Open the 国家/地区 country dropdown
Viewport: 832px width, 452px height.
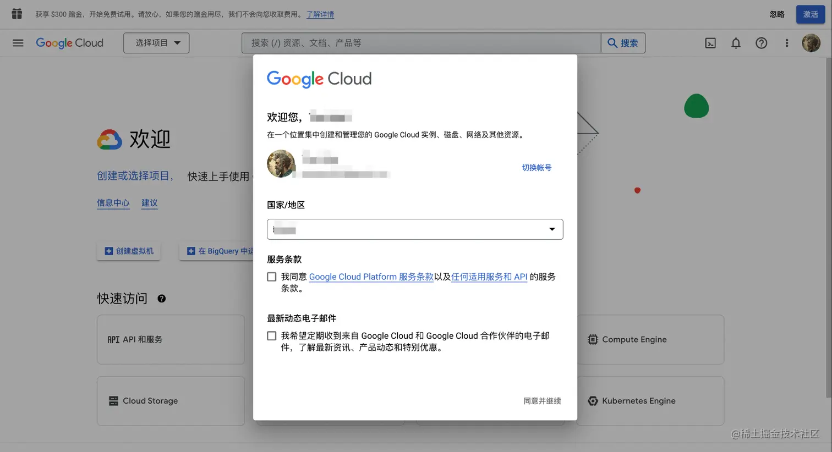point(415,229)
